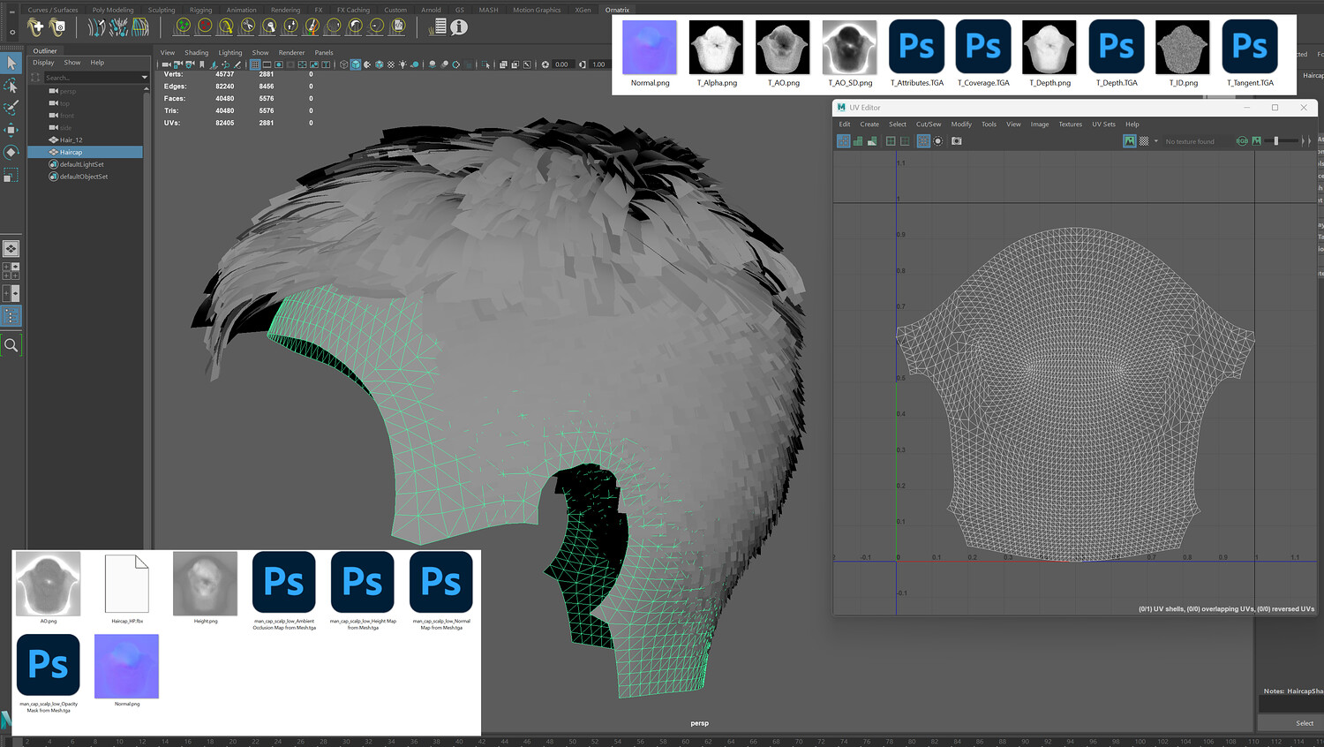1324x747 pixels.
Task: Click the Height.png thumbnail
Action: pyautogui.click(x=206, y=584)
